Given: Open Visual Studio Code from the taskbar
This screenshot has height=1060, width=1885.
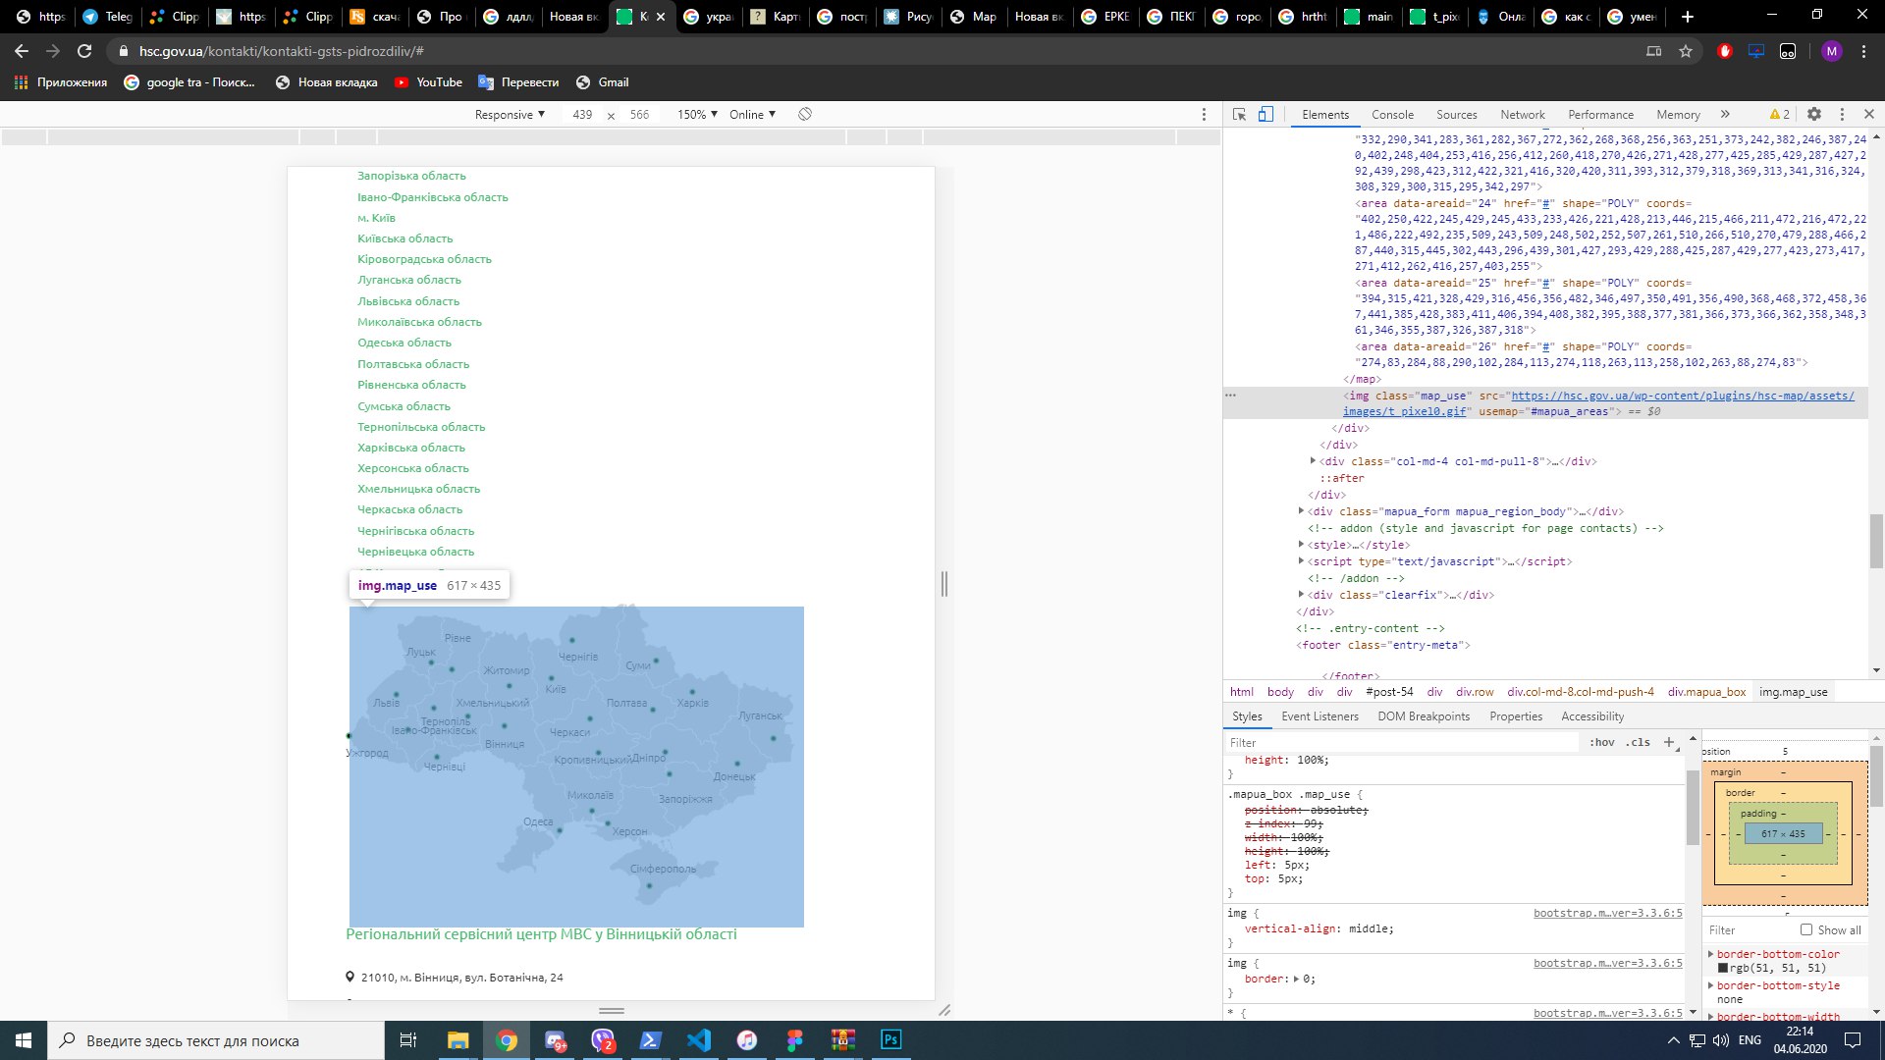Looking at the screenshot, I should (699, 1040).
